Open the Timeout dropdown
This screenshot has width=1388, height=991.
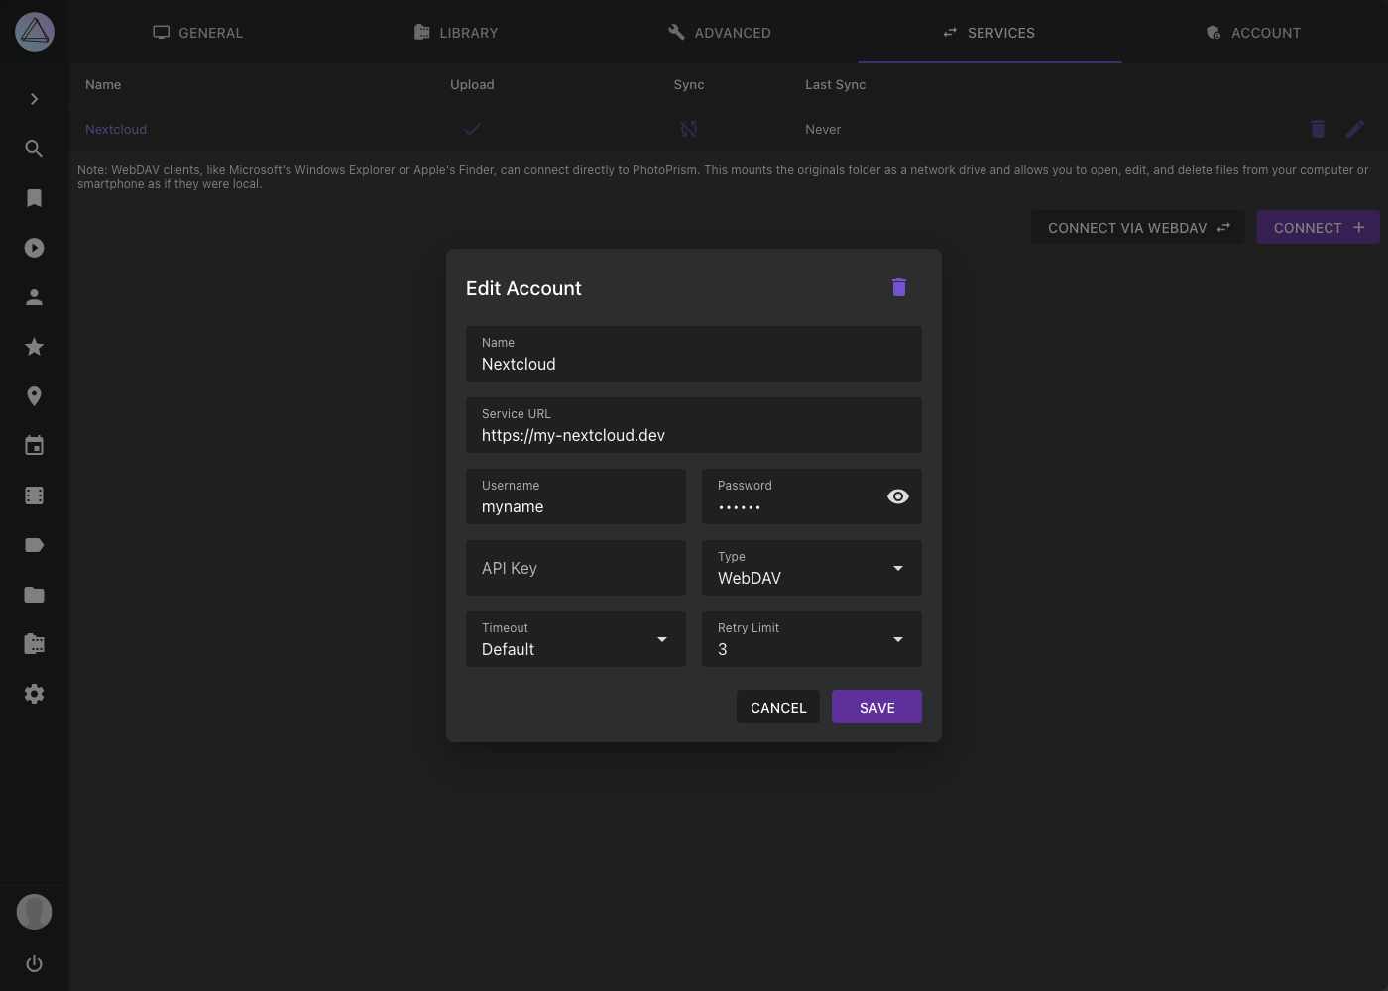click(x=661, y=639)
